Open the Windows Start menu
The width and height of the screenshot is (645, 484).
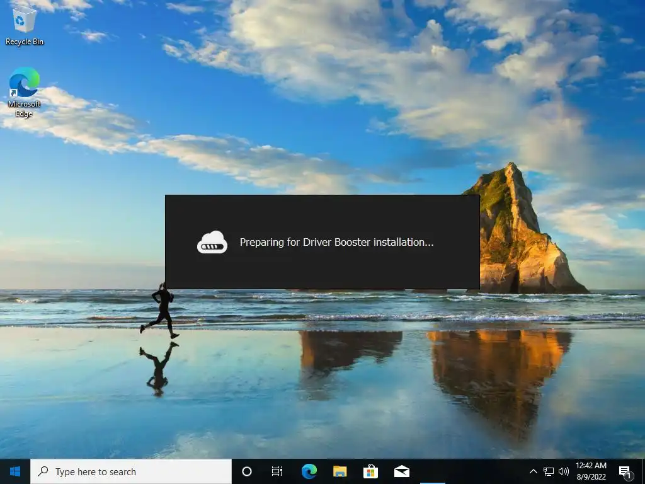tap(15, 471)
